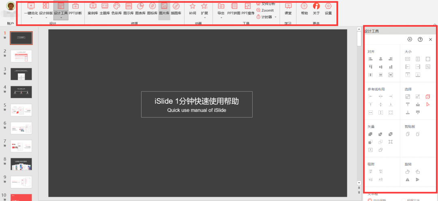Expand the 计时器 dropdown arrow
This screenshot has height=201, width=438.
(275, 17)
